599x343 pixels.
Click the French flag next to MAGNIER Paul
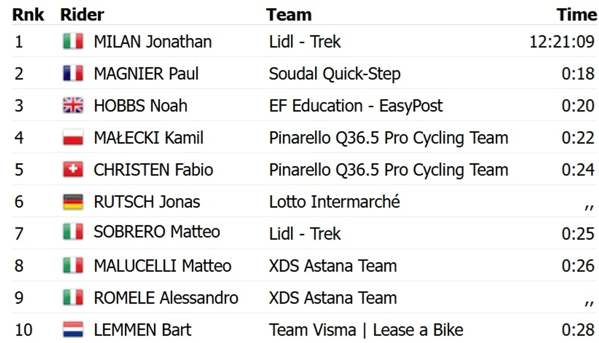point(73,74)
